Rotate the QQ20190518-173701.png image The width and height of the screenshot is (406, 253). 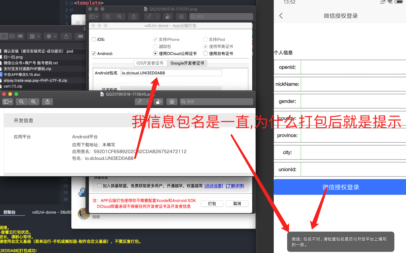[x=168, y=17]
